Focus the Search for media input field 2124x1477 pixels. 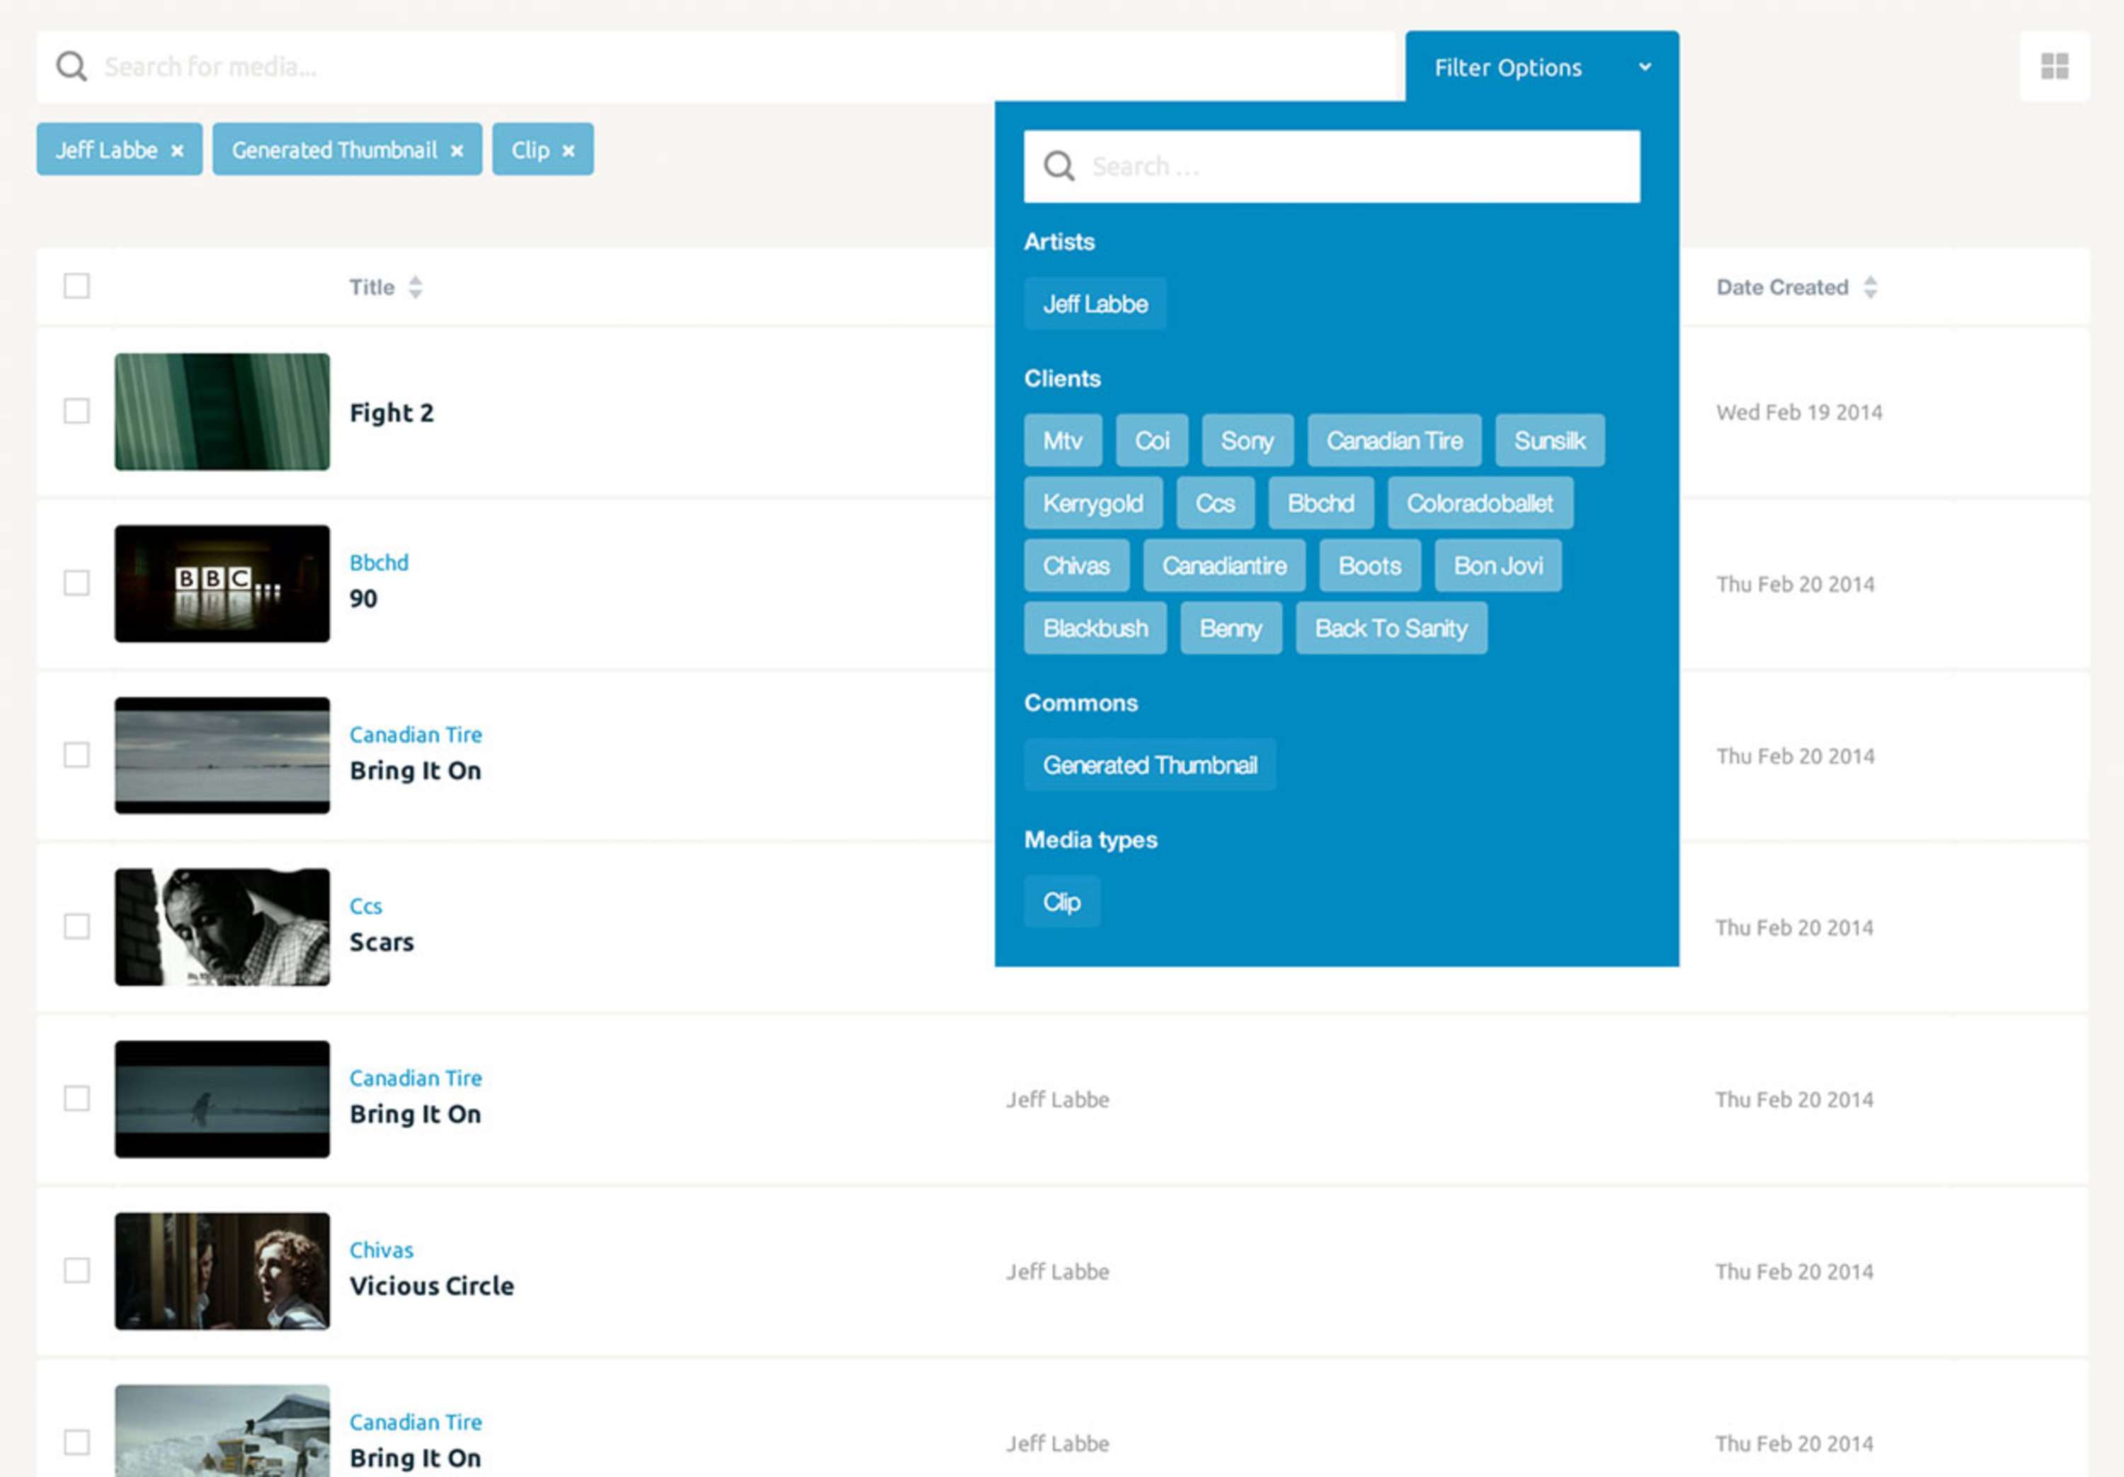point(716,67)
